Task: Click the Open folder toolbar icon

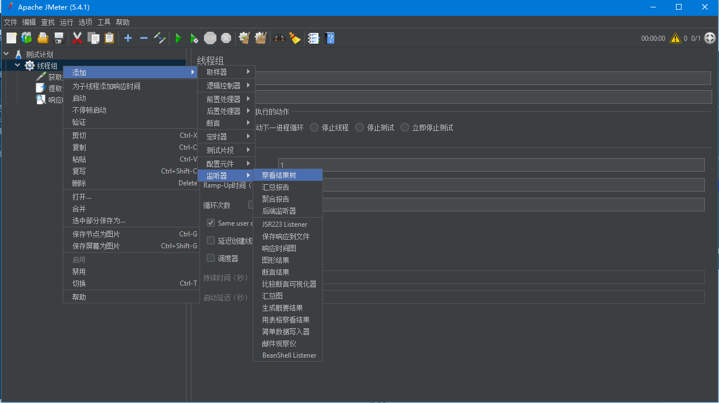Action: [42, 38]
